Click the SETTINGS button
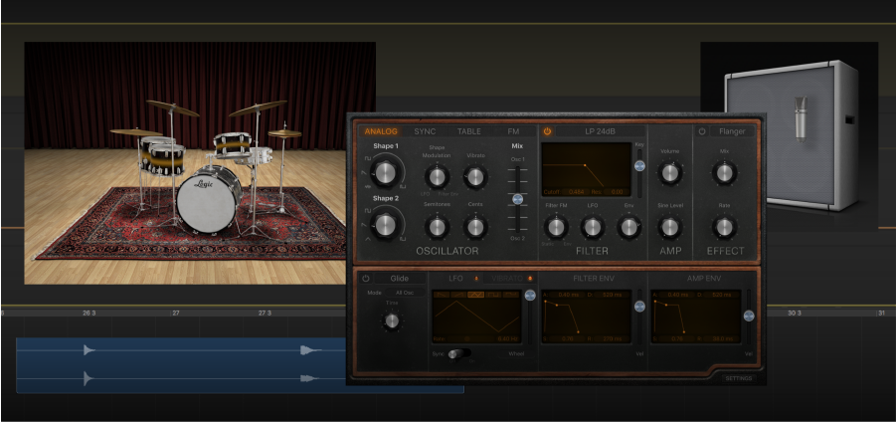896x422 pixels. click(x=739, y=378)
